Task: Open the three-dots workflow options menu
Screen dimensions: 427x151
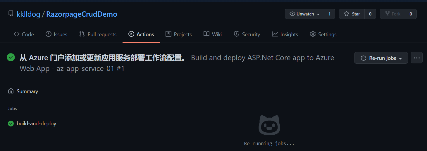Action: [417, 58]
